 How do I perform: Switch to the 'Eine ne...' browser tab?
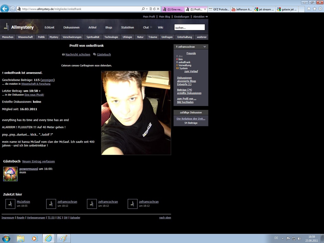click(173, 9)
